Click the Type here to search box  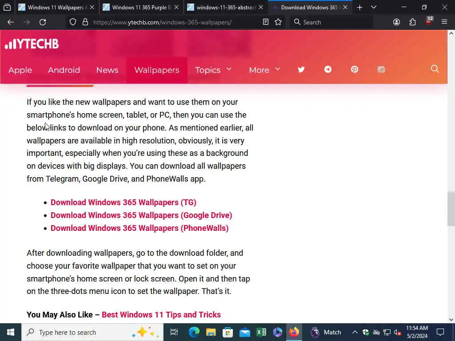pos(92,332)
